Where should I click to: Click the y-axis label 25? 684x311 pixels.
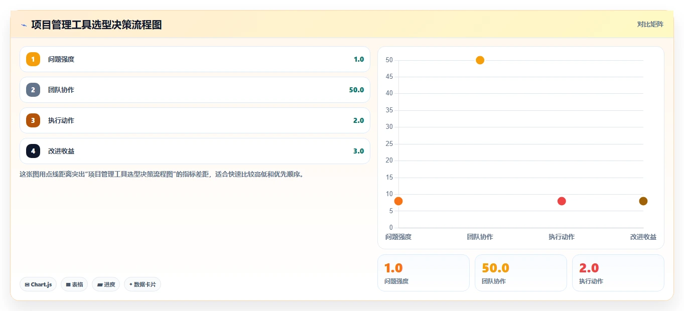tap(389, 144)
